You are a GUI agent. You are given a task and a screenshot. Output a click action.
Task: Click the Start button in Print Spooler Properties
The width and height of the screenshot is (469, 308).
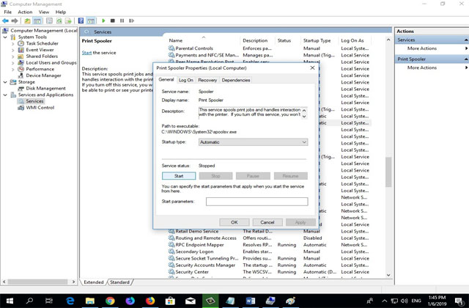(x=179, y=176)
